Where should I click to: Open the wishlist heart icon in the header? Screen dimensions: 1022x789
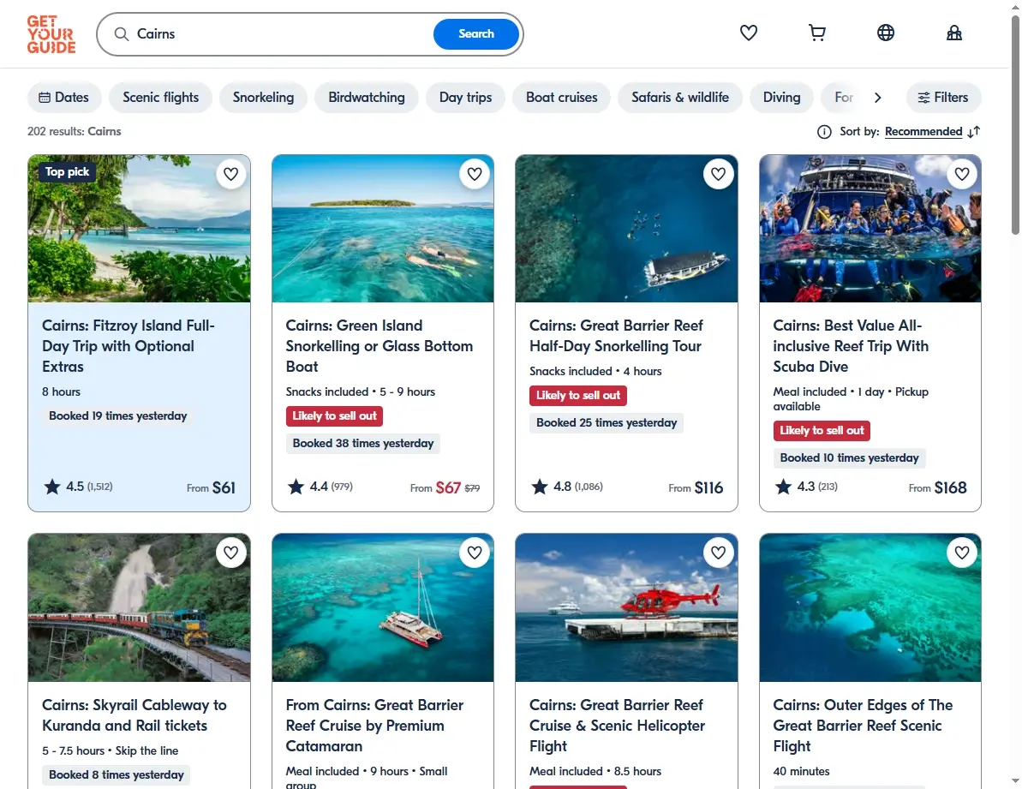click(748, 33)
